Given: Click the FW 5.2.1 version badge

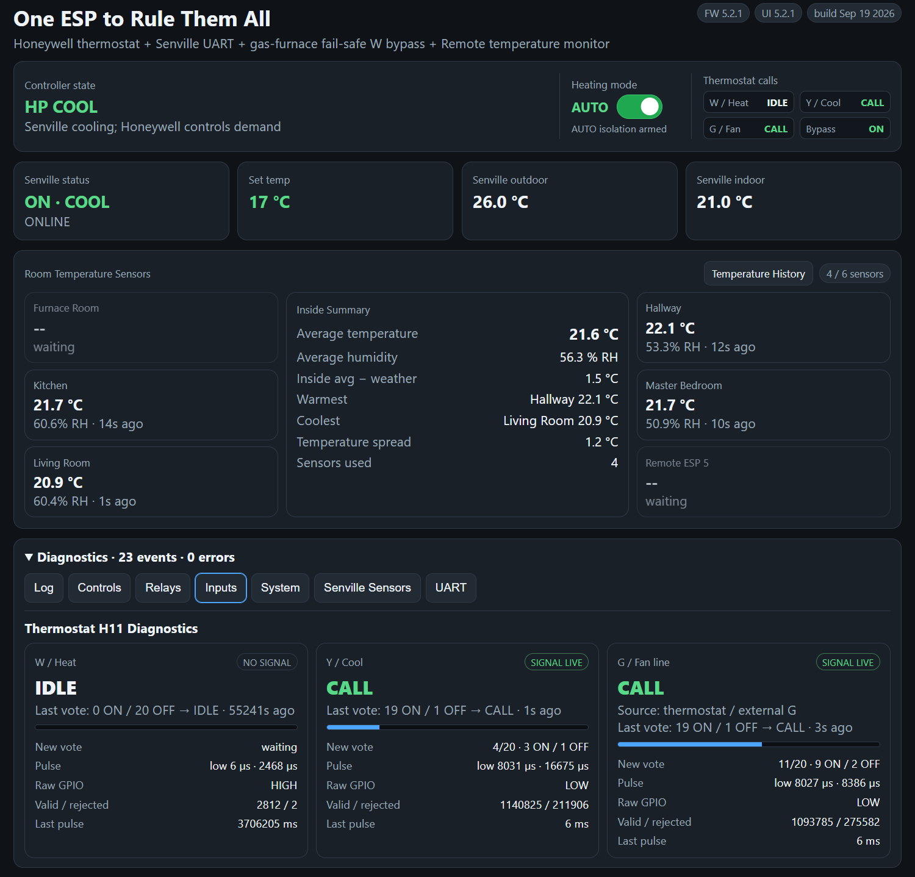Looking at the screenshot, I should click(723, 13).
